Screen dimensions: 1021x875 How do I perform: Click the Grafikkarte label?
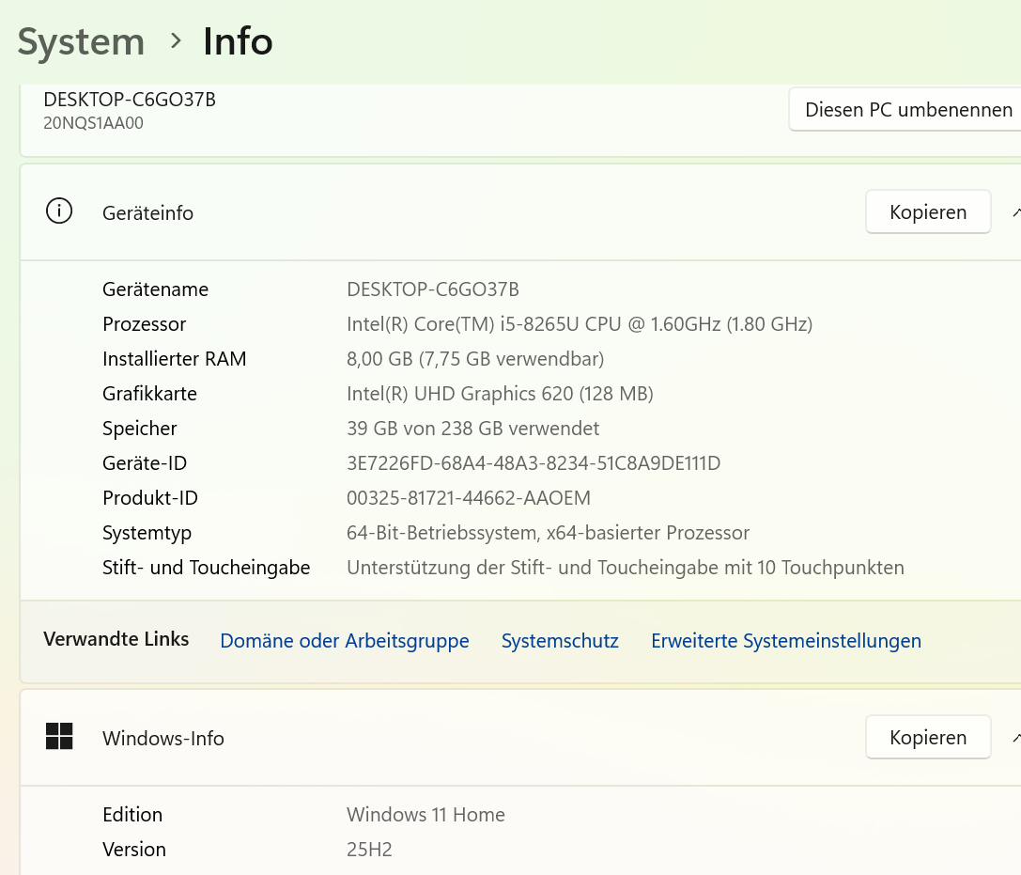click(x=149, y=394)
